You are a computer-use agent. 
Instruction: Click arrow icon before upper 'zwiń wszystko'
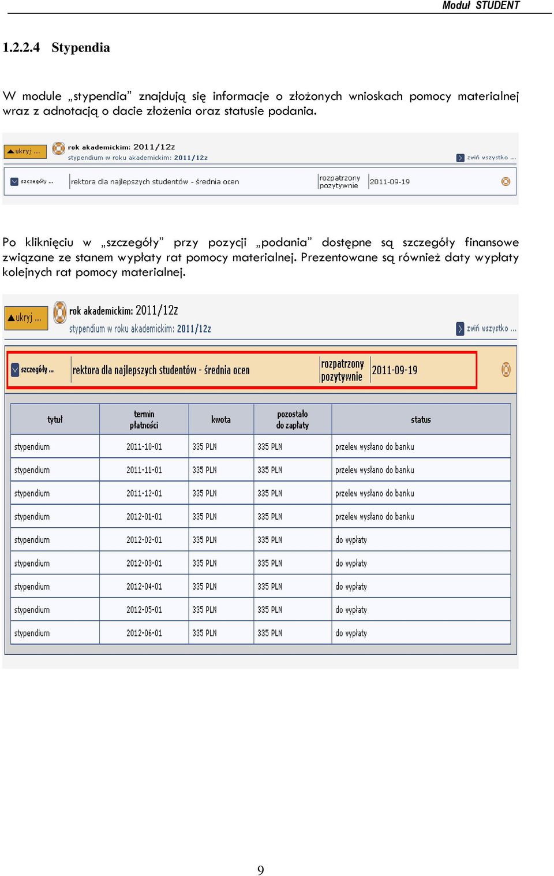[460, 158]
